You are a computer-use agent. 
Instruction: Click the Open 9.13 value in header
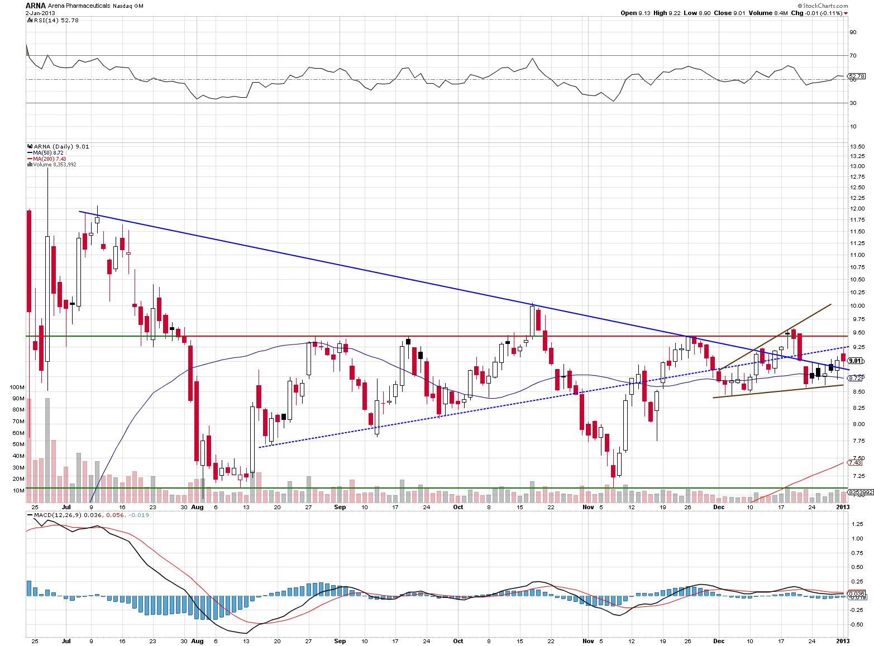click(636, 13)
